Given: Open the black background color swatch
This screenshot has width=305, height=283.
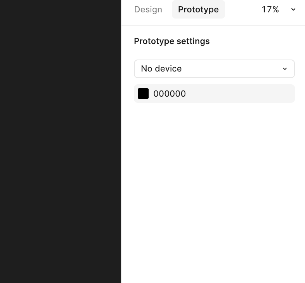Looking at the screenshot, I should (x=143, y=94).
